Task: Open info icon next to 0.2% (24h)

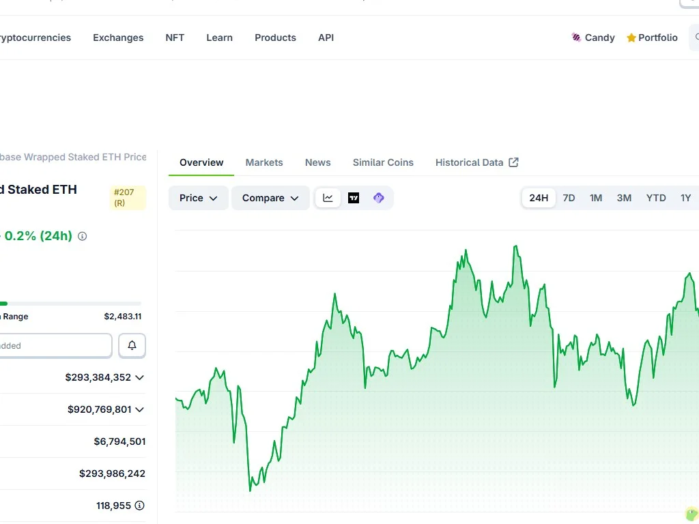Action: 83,236
